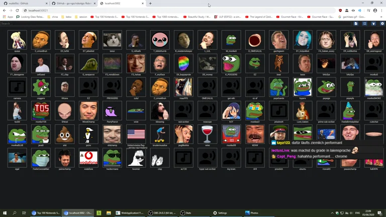
Task: Select the monkaSMOKE emote tile
Action: [374, 87]
